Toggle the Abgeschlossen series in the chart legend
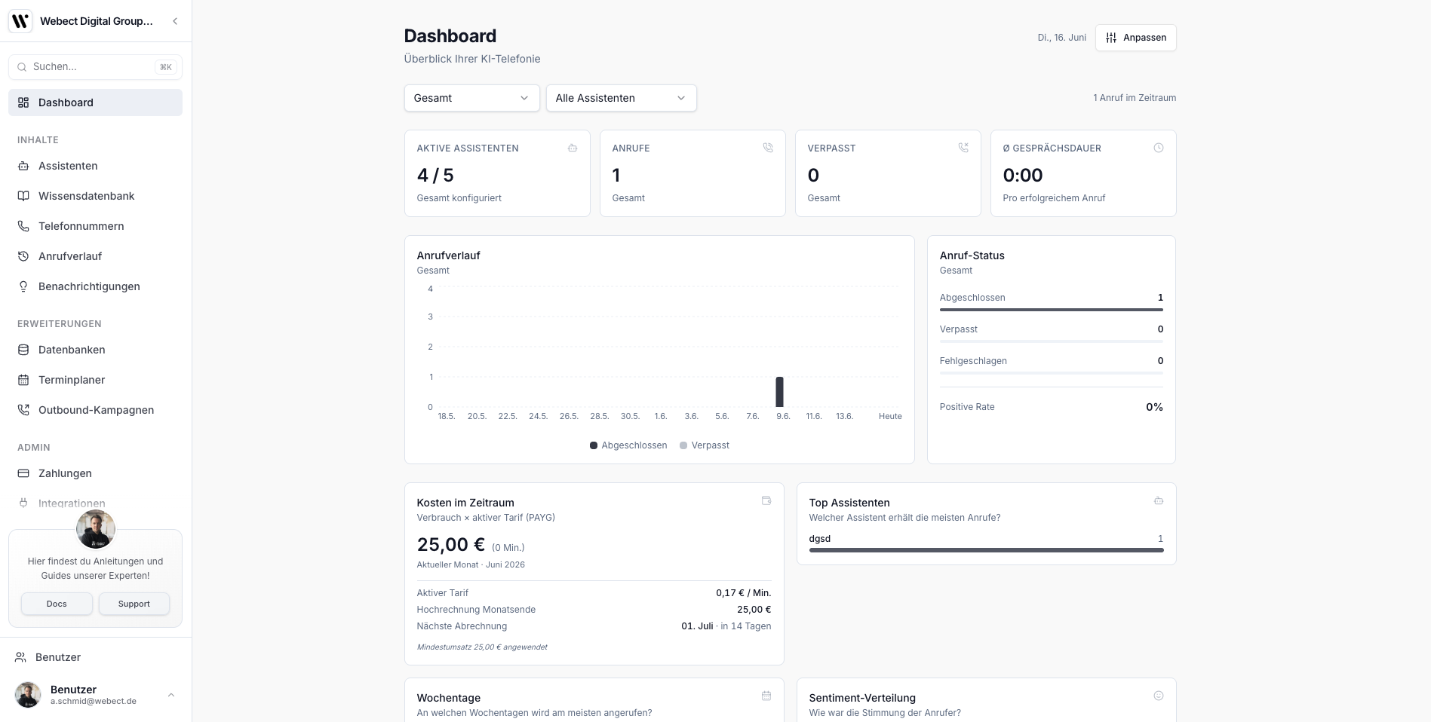1431x722 pixels. (628, 445)
